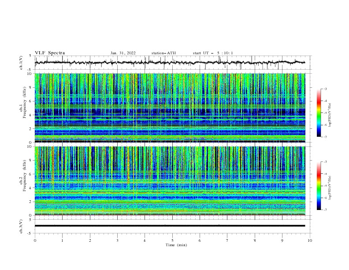Click the lower color scale bar
Viewport: 349px width, 270px height.
(x=319, y=186)
